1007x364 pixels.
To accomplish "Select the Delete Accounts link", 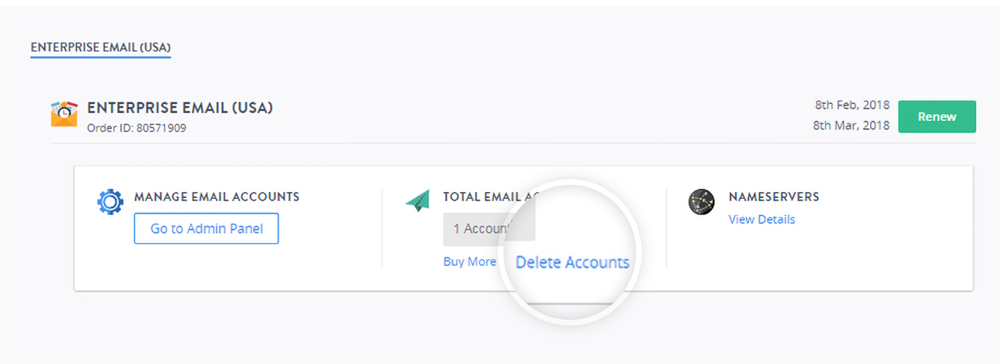I will point(572,263).
